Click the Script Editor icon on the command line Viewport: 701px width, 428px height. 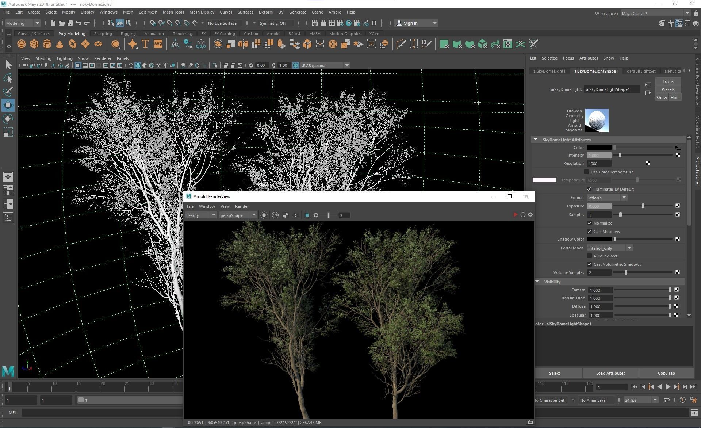coord(694,413)
